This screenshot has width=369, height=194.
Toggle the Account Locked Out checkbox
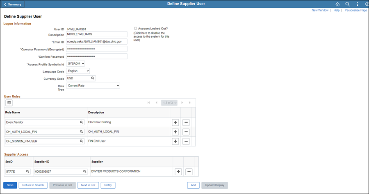[136, 29]
